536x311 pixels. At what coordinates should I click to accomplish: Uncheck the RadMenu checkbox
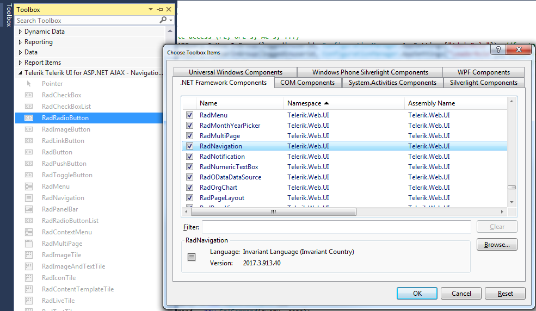[x=189, y=115]
